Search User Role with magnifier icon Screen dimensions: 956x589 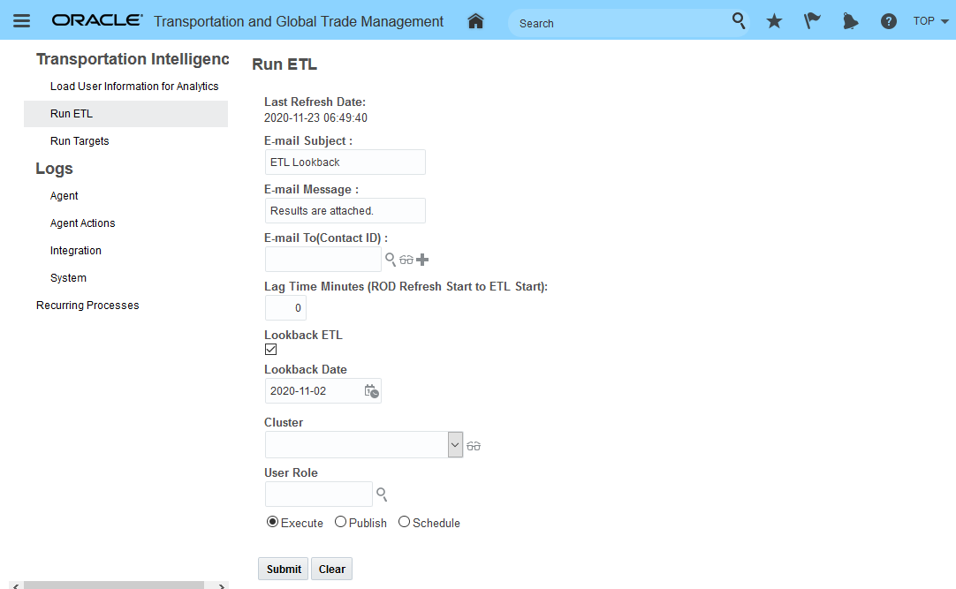point(382,494)
